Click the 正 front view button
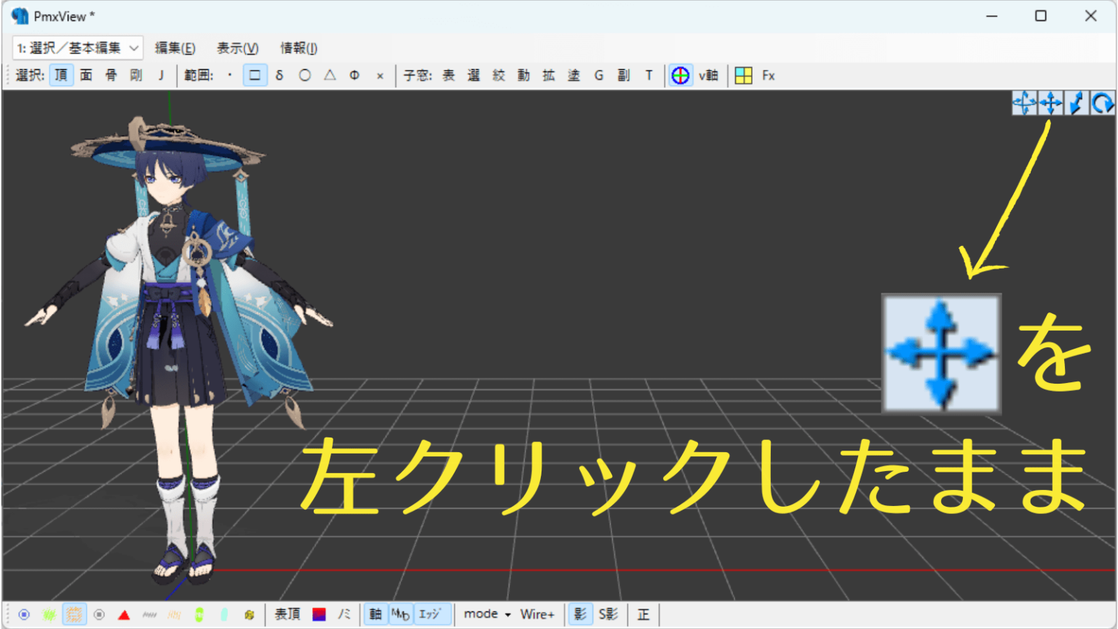 (x=643, y=614)
